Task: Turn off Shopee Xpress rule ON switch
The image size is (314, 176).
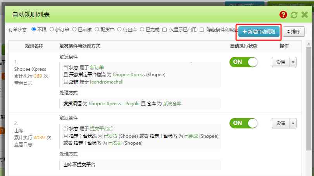Action: click(243, 62)
